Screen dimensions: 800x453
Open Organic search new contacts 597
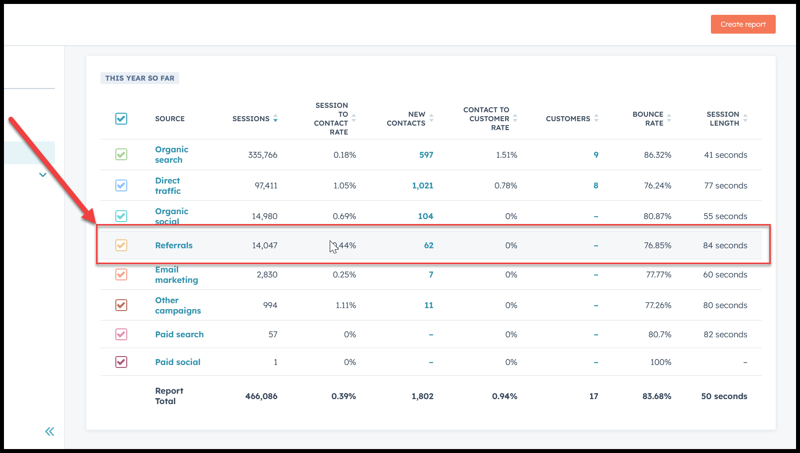[x=426, y=155]
